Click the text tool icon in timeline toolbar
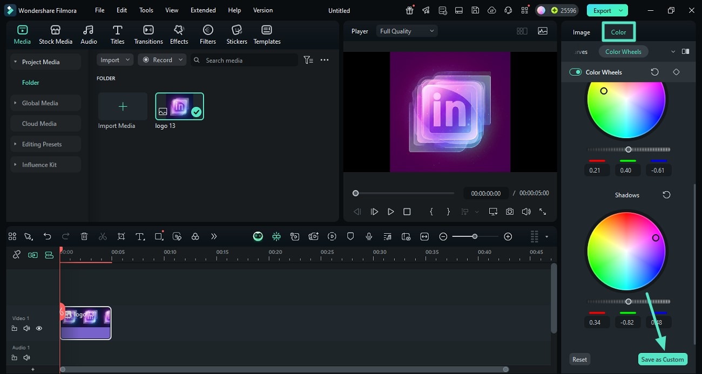The height and width of the screenshot is (374, 702). (x=140, y=236)
